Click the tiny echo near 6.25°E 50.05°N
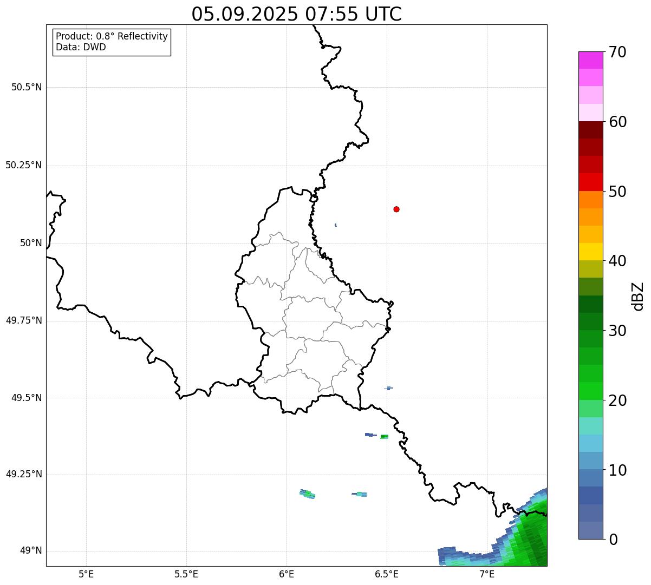 click(336, 225)
